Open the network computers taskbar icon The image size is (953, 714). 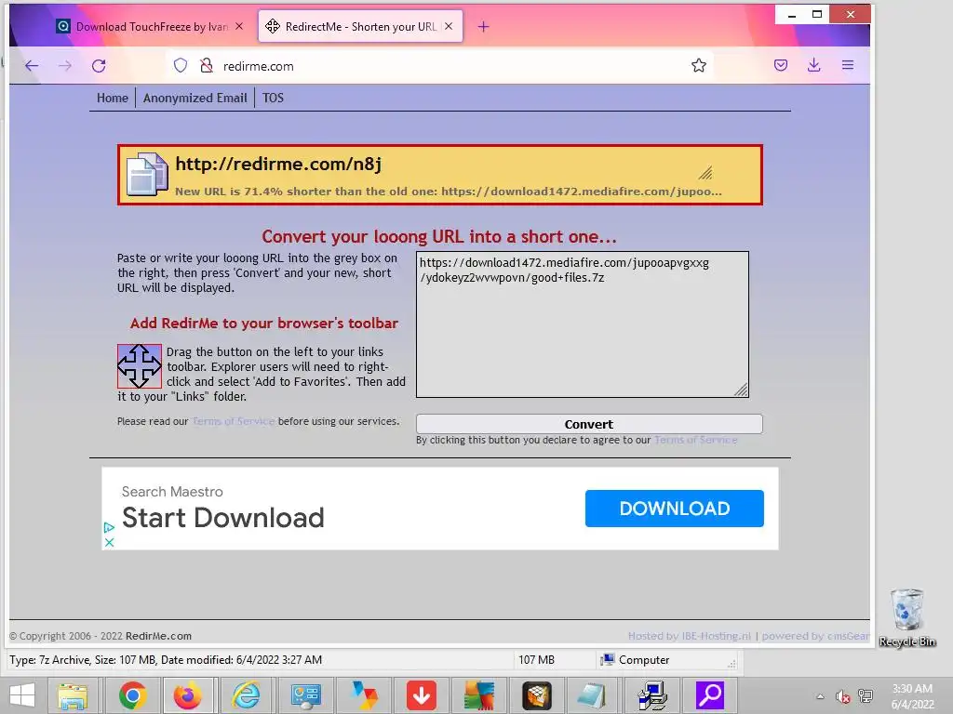pyautogui.click(x=652, y=695)
